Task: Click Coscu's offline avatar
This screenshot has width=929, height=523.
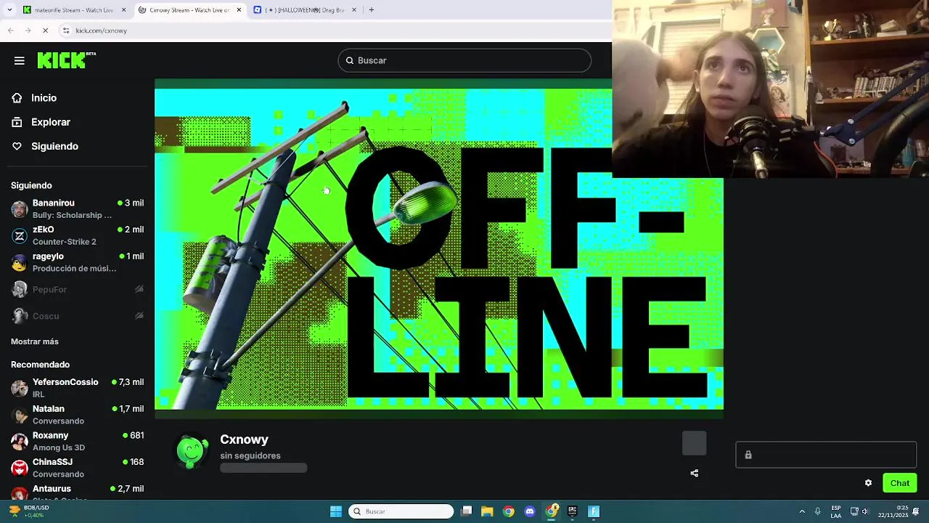Action: [x=20, y=316]
